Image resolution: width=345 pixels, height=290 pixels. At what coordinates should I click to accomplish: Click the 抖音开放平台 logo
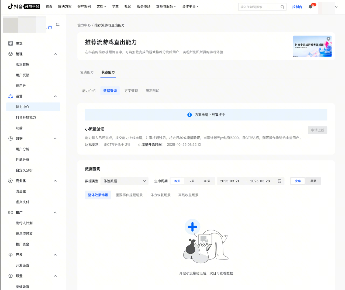(24, 6)
